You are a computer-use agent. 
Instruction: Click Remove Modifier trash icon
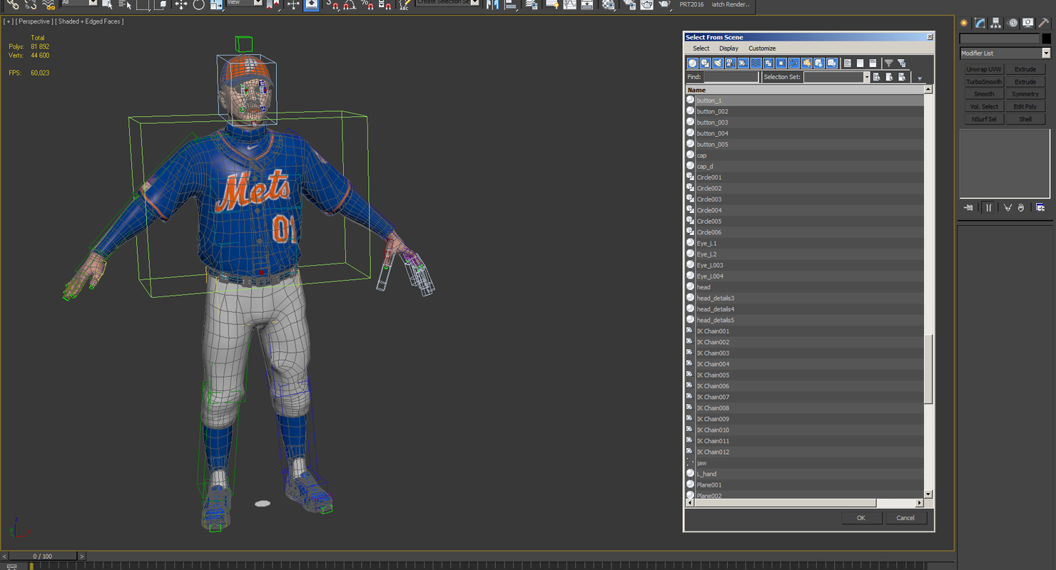(1021, 208)
